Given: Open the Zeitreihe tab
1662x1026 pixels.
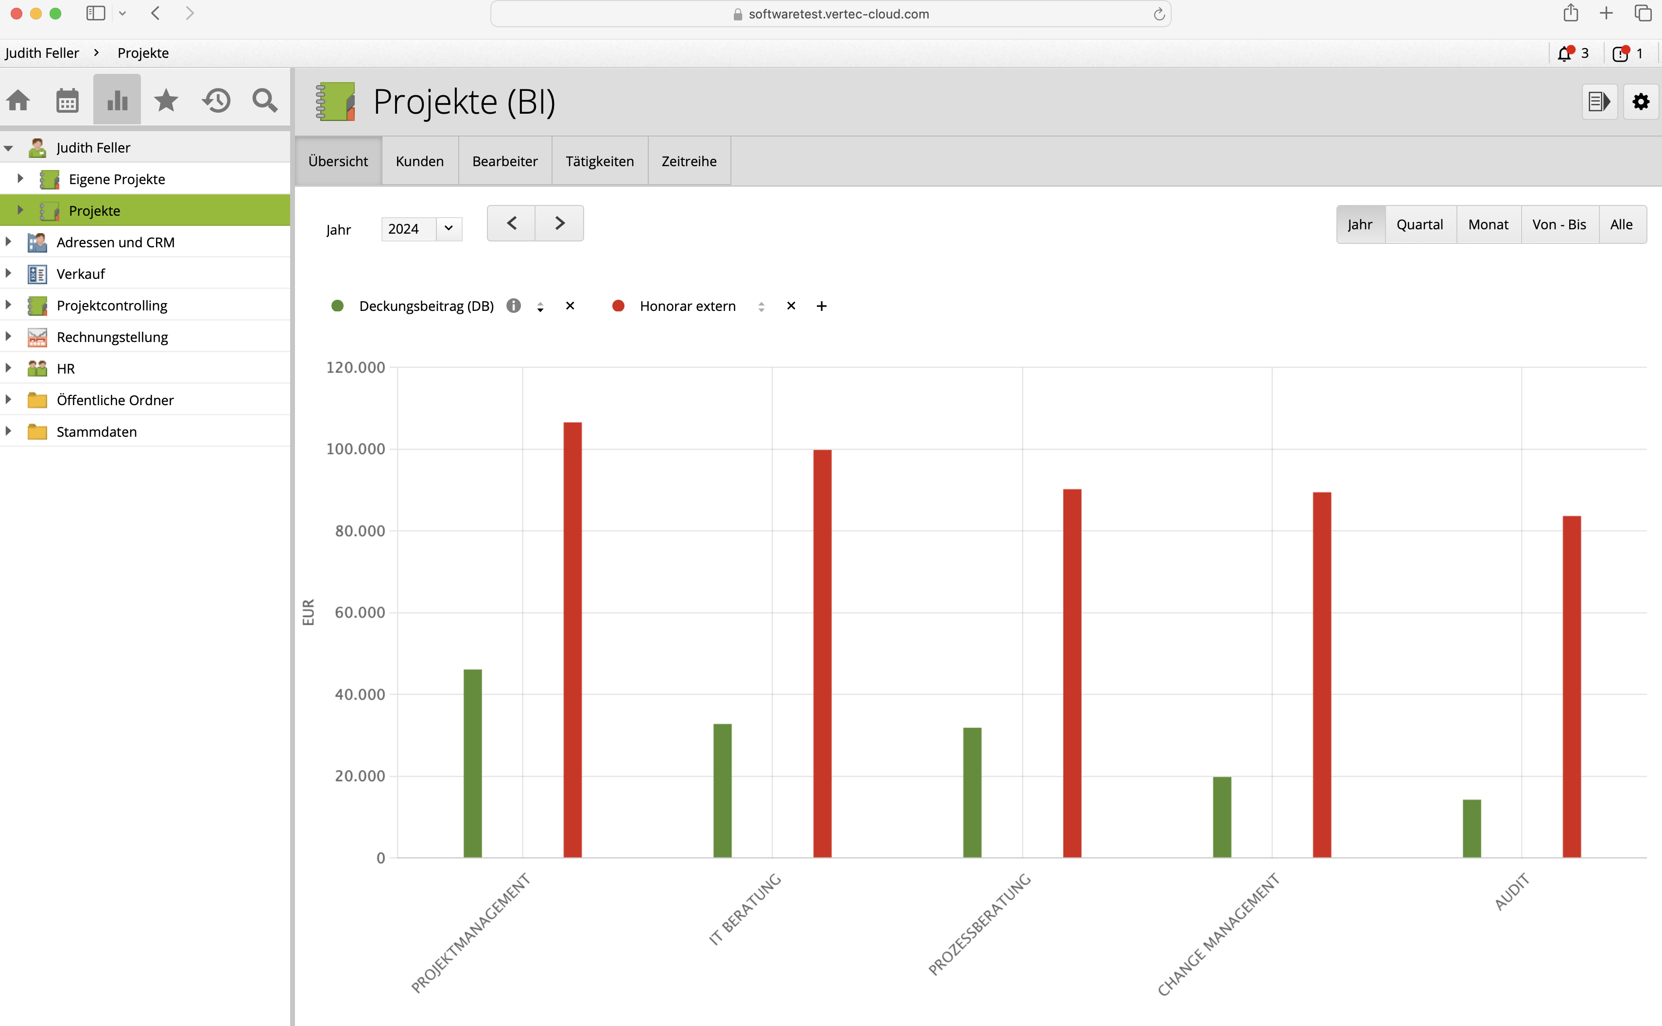Looking at the screenshot, I should pyautogui.click(x=689, y=161).
